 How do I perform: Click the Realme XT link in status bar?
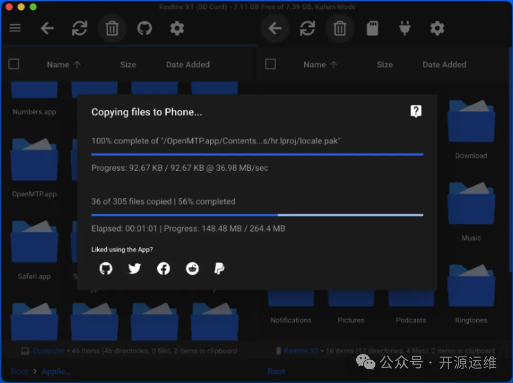[301, 351]
